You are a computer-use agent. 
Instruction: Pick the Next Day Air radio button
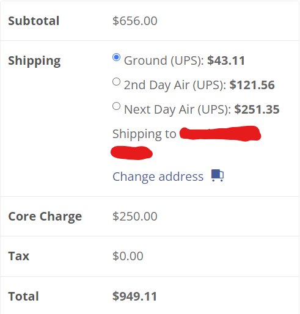tap(116, 106)
